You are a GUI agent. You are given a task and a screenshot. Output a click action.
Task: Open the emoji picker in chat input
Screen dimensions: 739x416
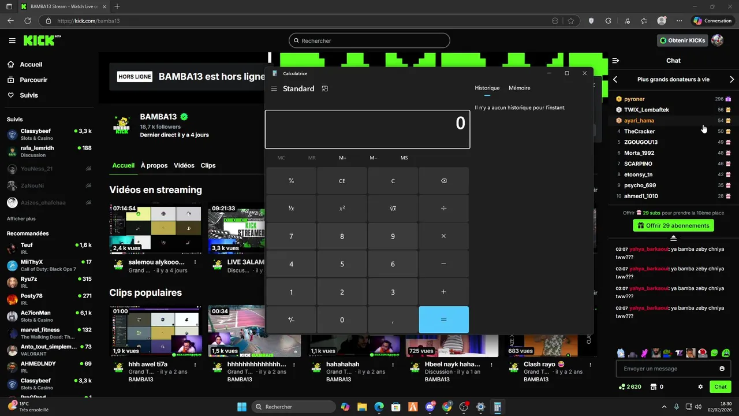722,369
